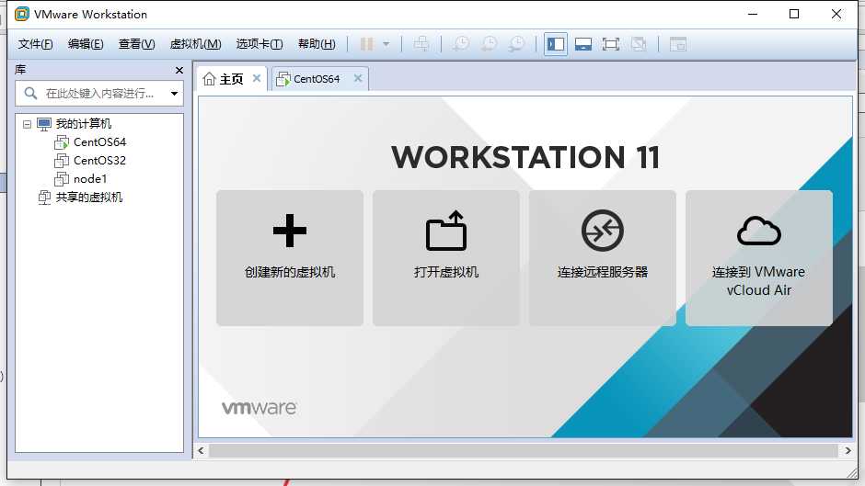The height and width of the screenshot is (486, 865).
Task: Switch to the CentOS64 tab
Action: 317,79
